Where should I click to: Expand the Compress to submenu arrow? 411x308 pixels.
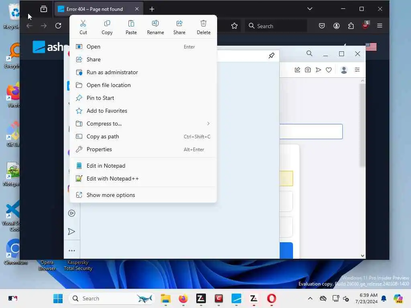point(208,124)
